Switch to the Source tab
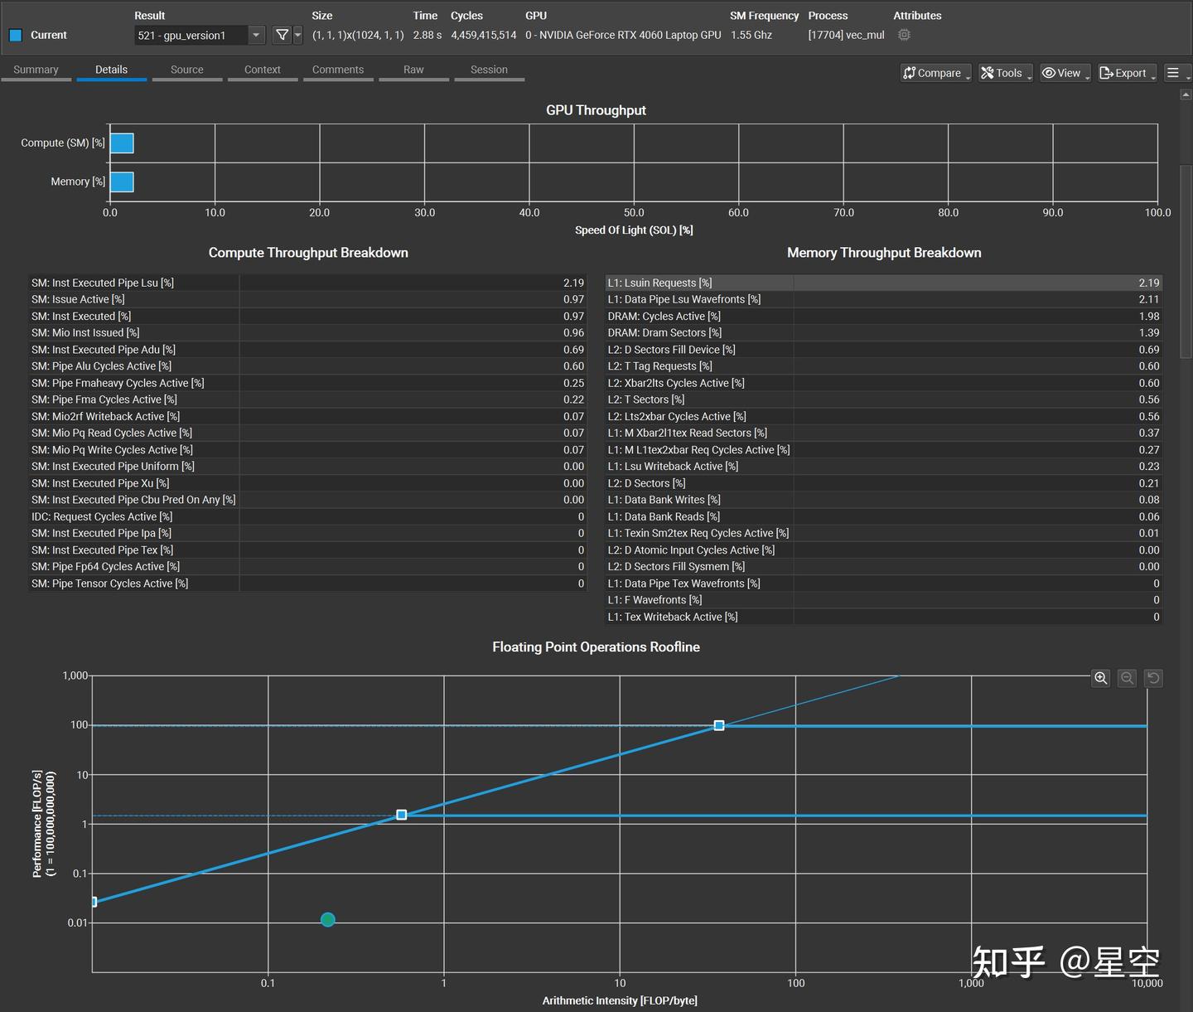The width and height of the screenshot is (1193, 1012). pos(186,69)
